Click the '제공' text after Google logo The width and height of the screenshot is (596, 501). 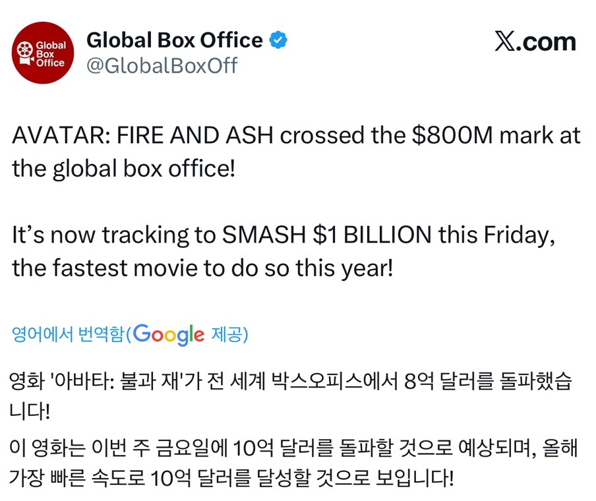(227, 335)
